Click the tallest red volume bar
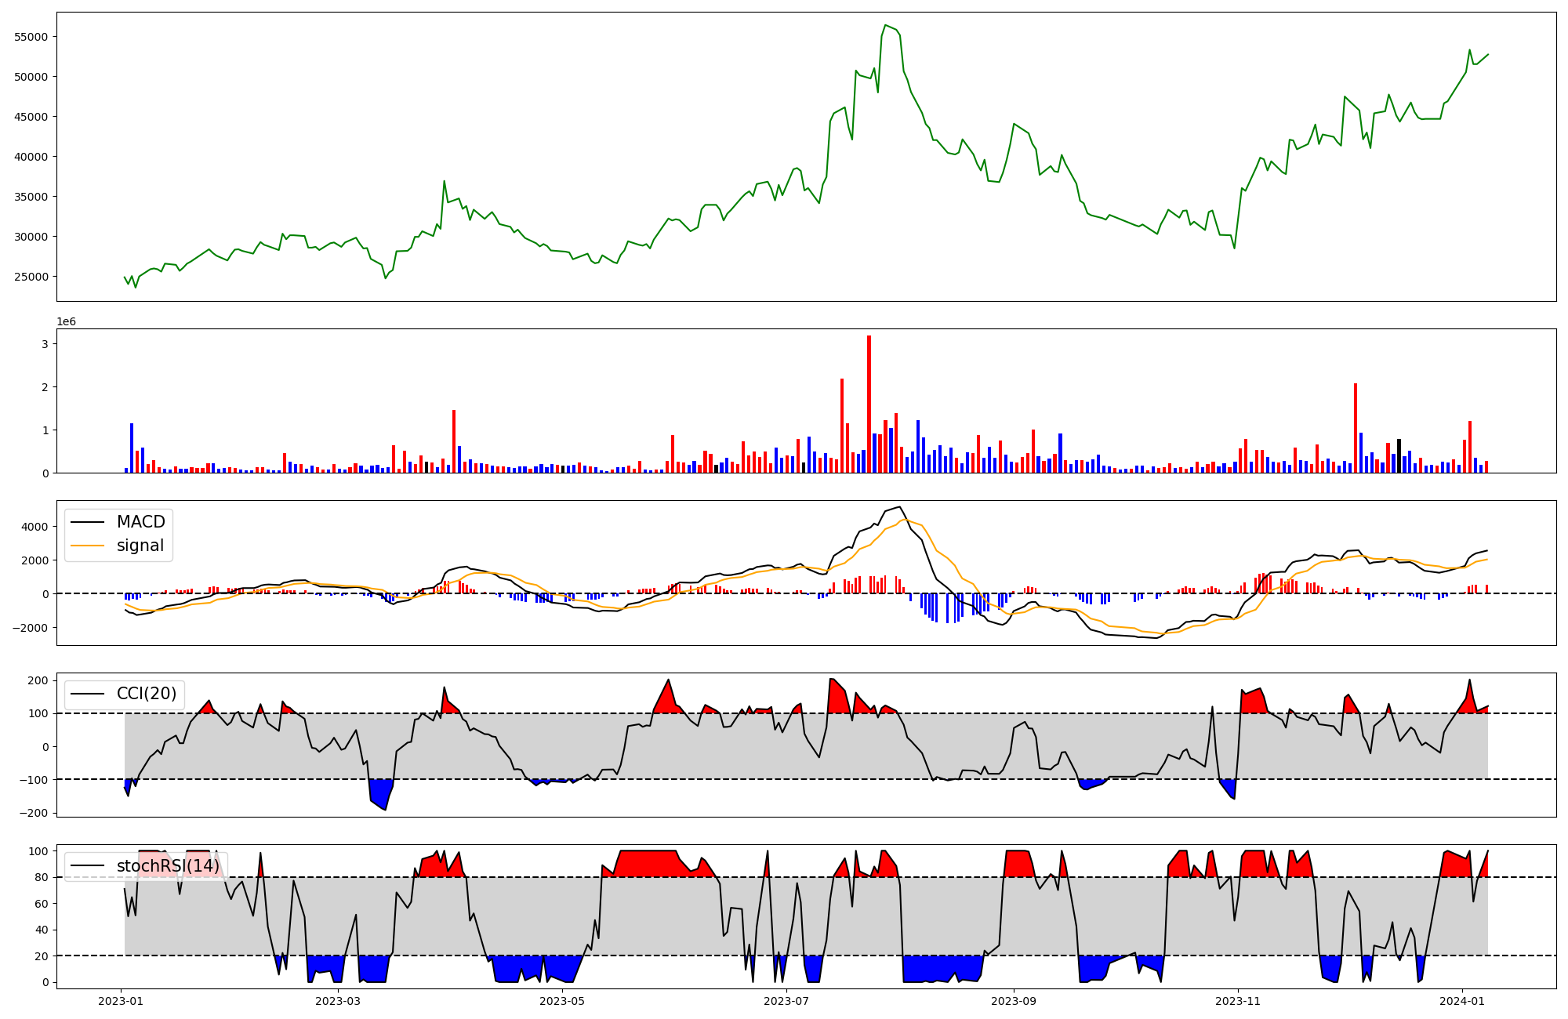This screenshot has height=1019, width=1568. (869, 404)
